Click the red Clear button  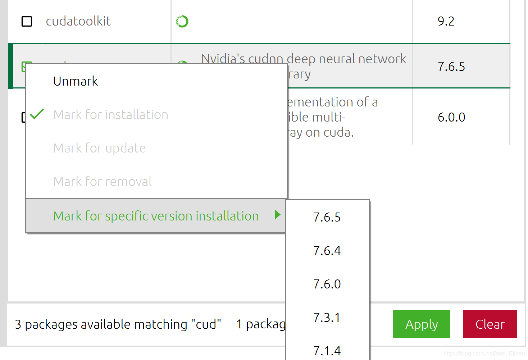(490, 324)
